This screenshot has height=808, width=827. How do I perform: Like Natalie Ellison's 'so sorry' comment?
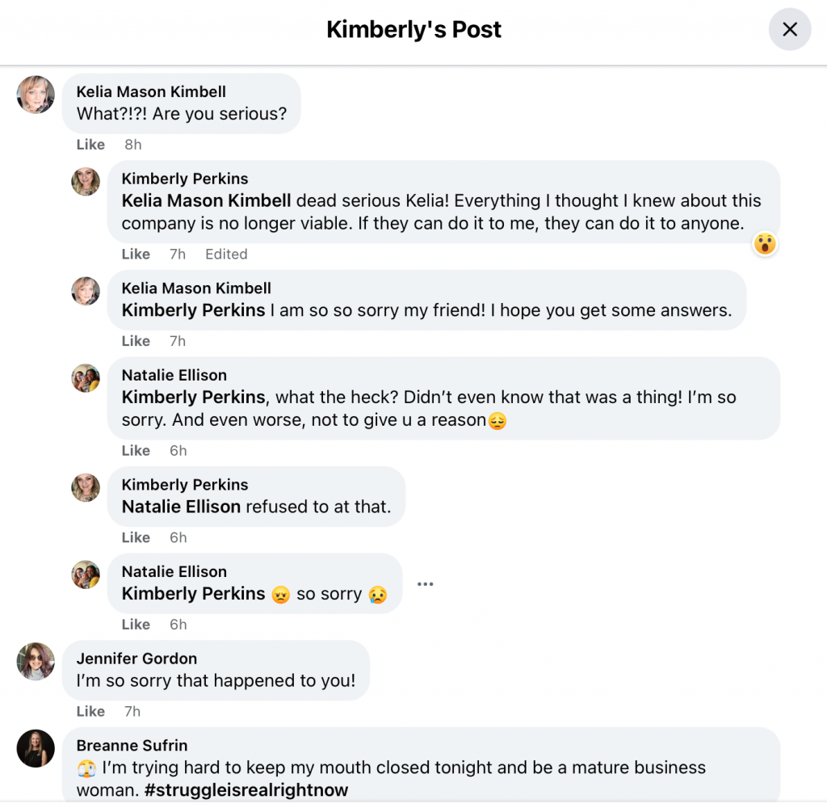click(x=135, y=624)
